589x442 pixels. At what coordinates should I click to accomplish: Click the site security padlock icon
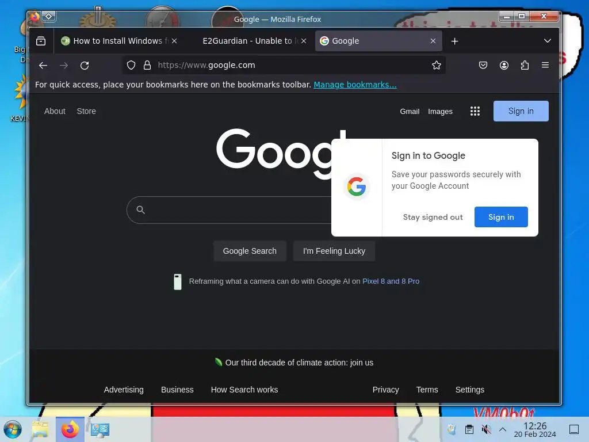(x=147, y=65)
